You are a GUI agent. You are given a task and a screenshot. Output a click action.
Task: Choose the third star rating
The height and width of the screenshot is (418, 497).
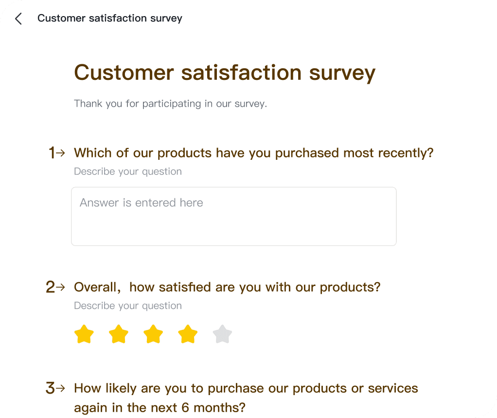153,334
